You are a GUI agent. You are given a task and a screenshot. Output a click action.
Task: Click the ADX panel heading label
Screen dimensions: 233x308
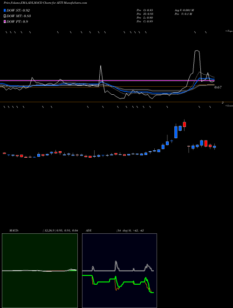pos(89,231)
